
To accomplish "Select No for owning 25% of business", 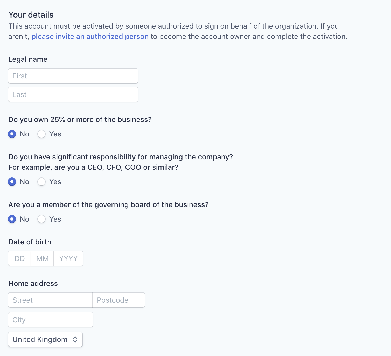I will pos(12,134).
